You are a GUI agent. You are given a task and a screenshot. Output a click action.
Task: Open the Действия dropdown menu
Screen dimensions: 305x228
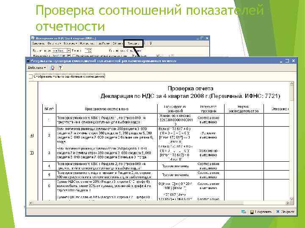tap(37, 68)
